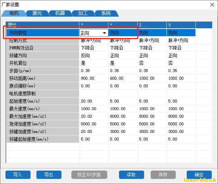Click 急停加速度 5000.00 in first column

click(94, 124)
